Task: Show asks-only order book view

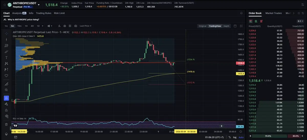Action: pyautogui.click(x=261, y=21)
